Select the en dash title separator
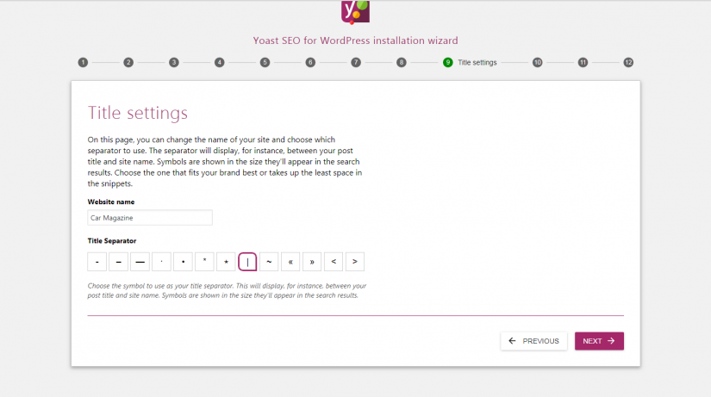Screen dimensions: 711x397 118,262
